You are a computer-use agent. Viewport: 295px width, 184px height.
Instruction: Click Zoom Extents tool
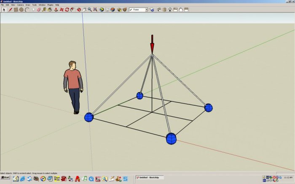point(96,9)
